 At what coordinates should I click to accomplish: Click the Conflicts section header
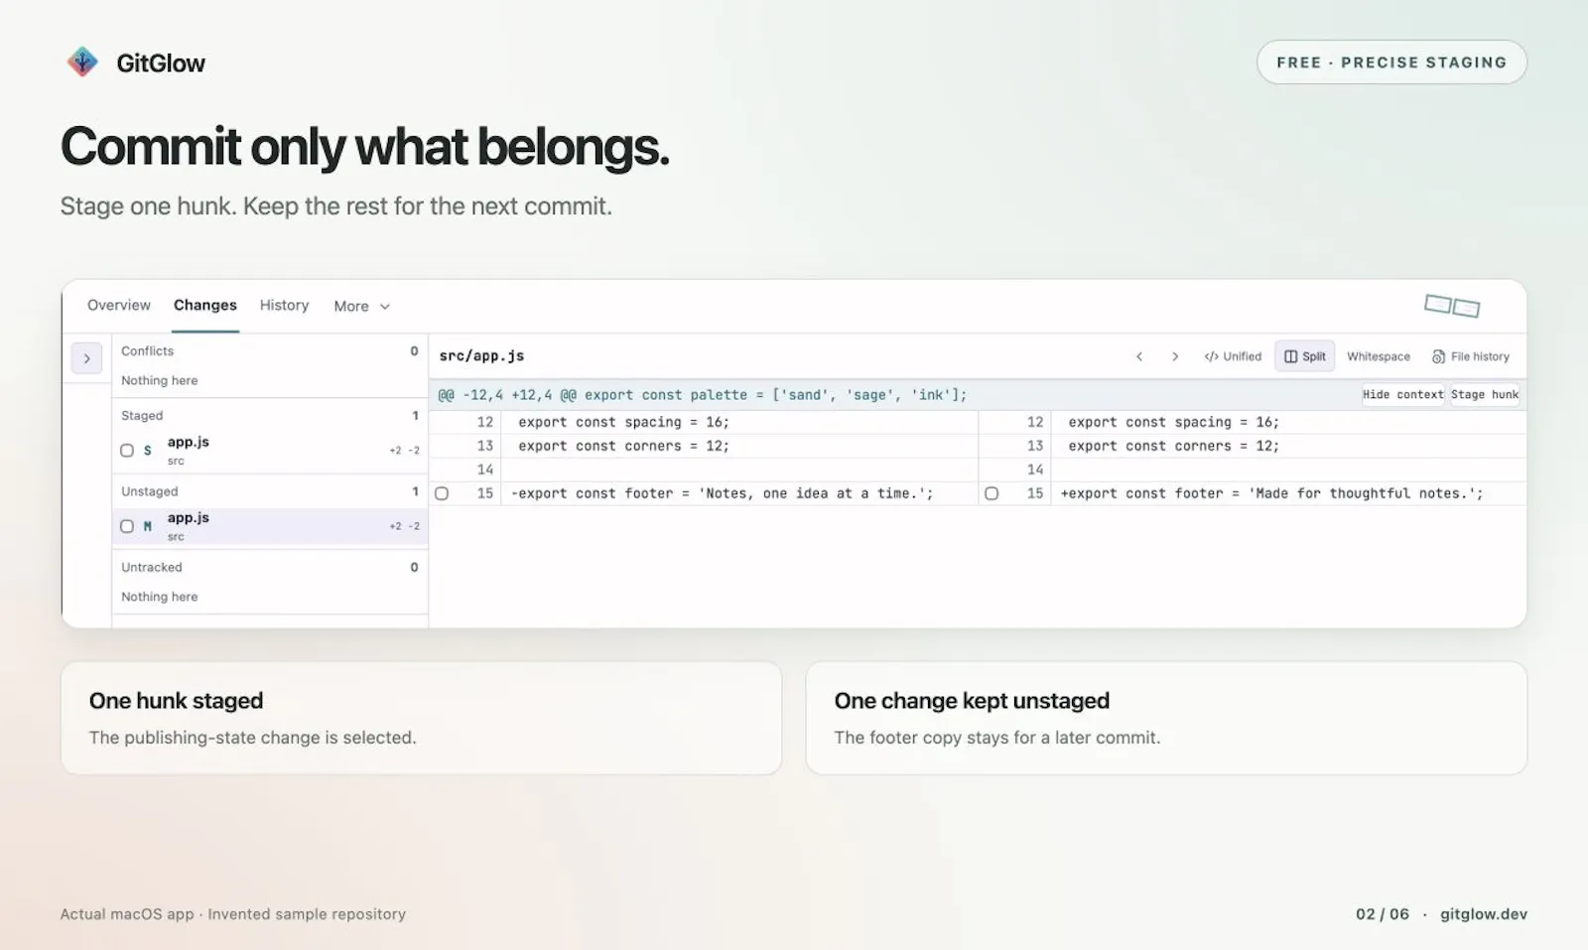[x=270, y=351]
